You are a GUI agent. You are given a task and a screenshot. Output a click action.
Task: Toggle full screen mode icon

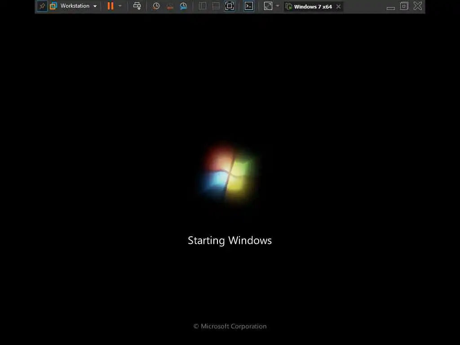tap(230, 6)
